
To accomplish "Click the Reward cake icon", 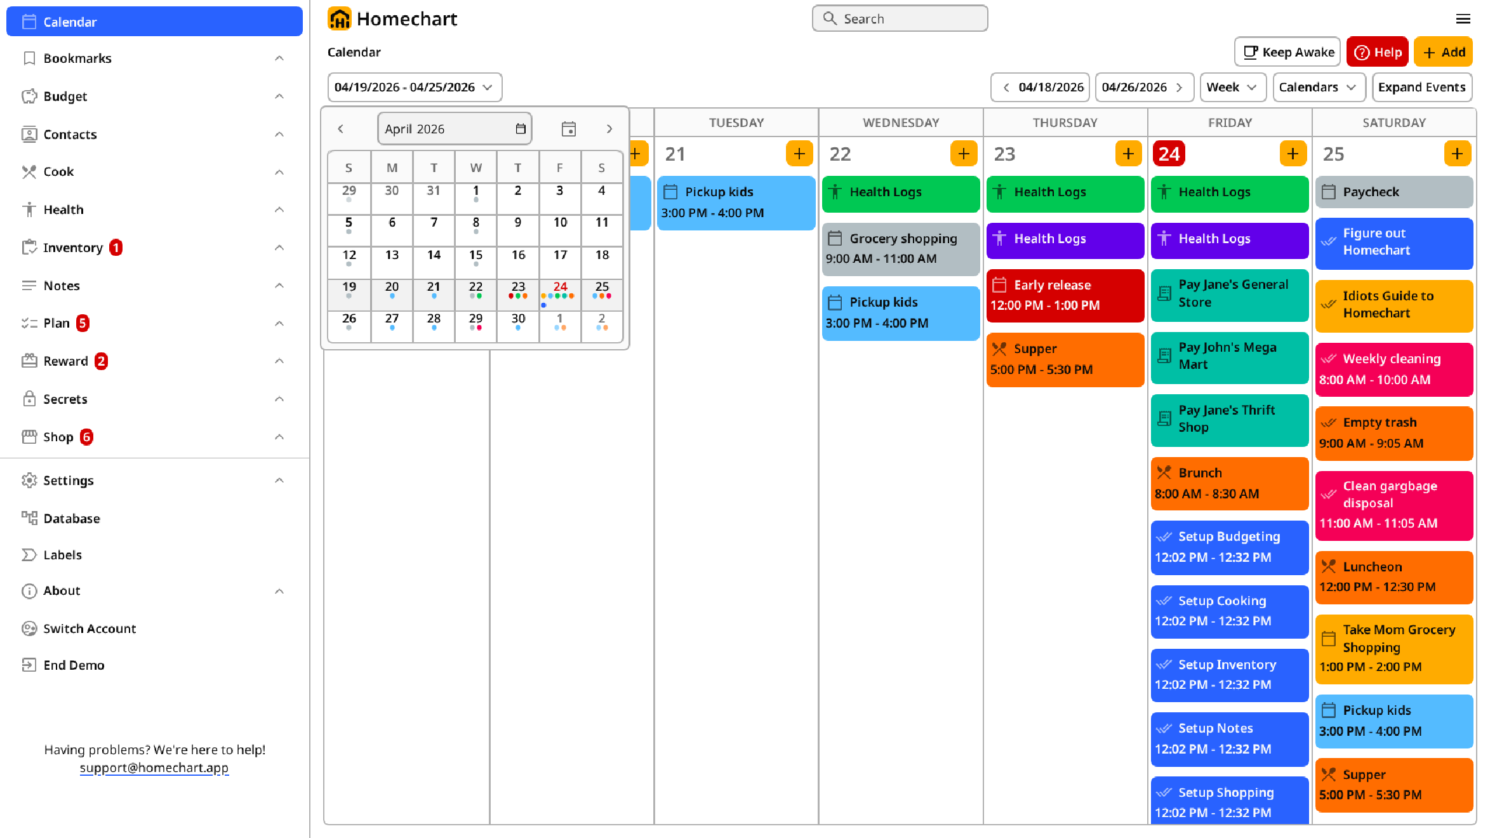I will (x=29, y=361).
